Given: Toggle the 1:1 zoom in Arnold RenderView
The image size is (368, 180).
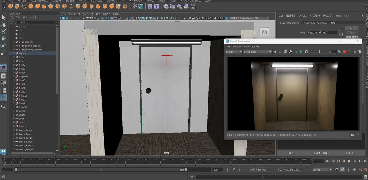Looking at the screenshot, I should click(x=295, y=52).
